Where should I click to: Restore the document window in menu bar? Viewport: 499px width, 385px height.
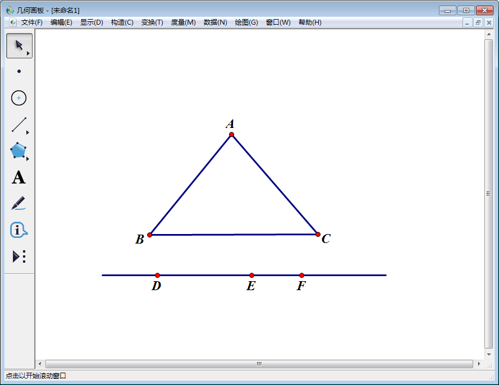click(478, 22)
